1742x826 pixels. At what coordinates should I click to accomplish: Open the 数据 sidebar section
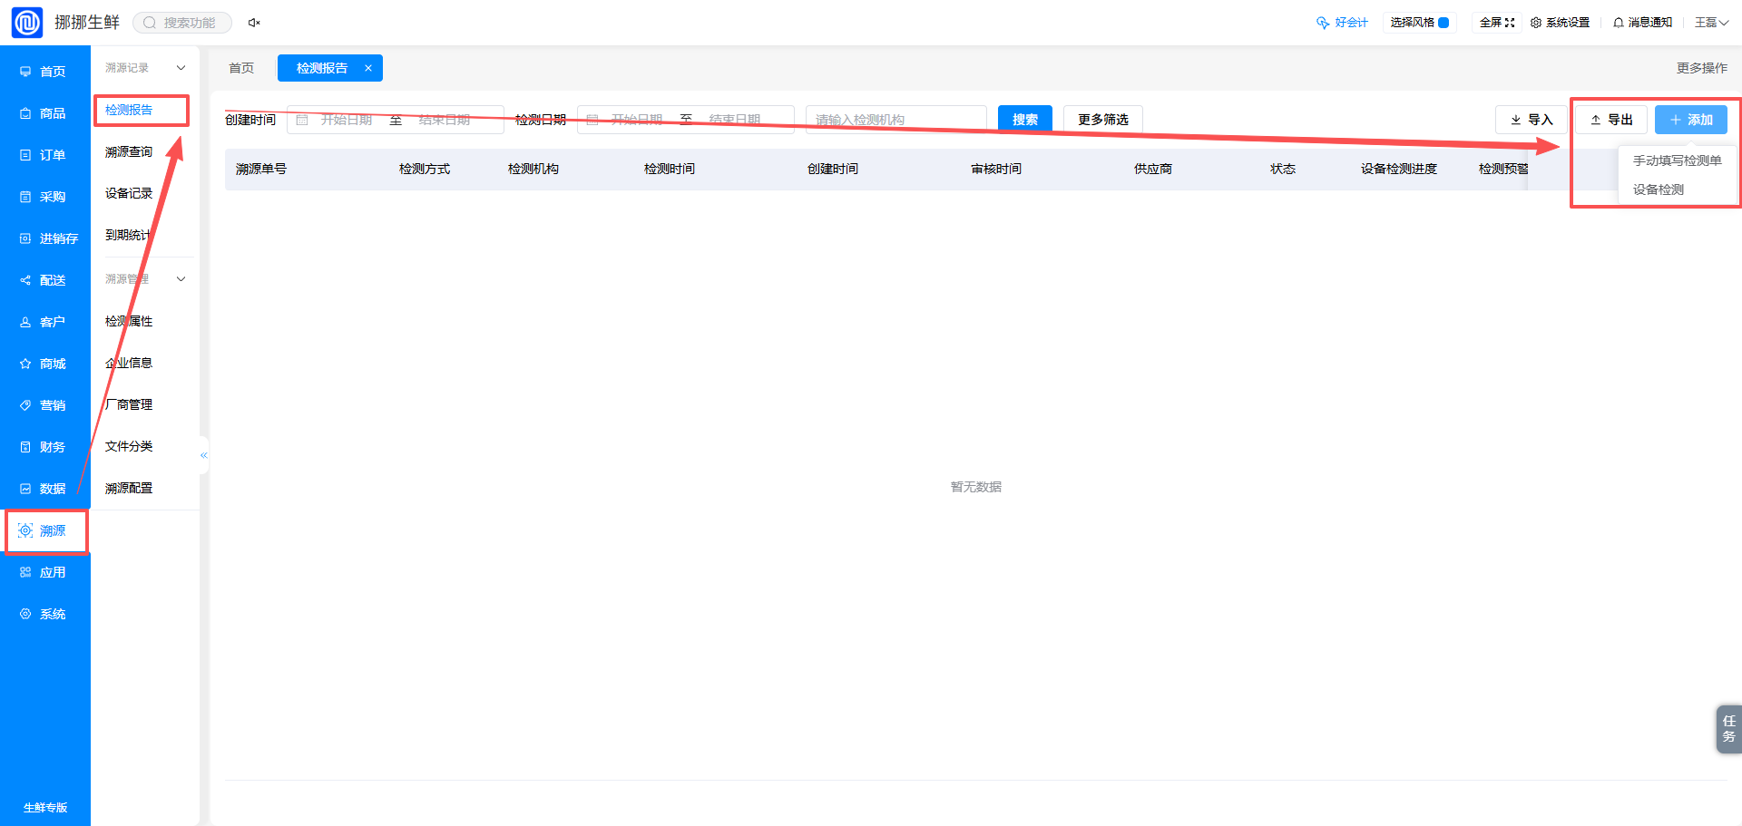tap(45, 489)
